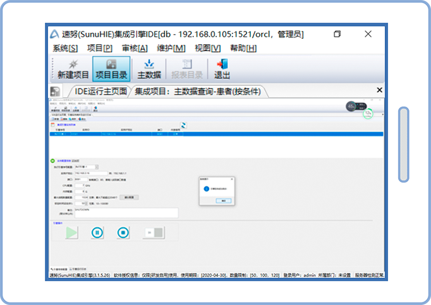Viewport: 431px width, 305px height.
Task: Close the current tab with the X
Action: [379, 90]
